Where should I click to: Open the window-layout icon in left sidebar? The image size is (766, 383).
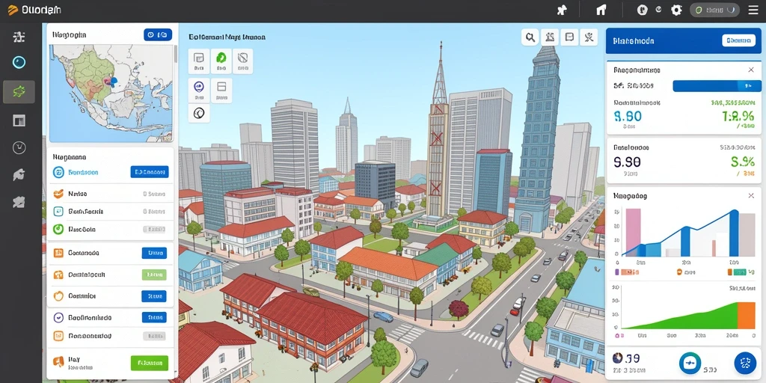(x=19, y=120)
